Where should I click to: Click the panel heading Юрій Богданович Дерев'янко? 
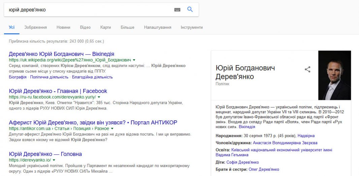pos(245,72)
